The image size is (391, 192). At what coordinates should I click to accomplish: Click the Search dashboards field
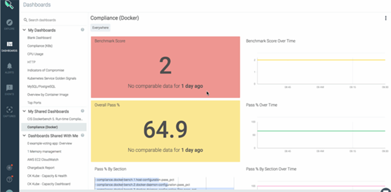coord(53,20)
